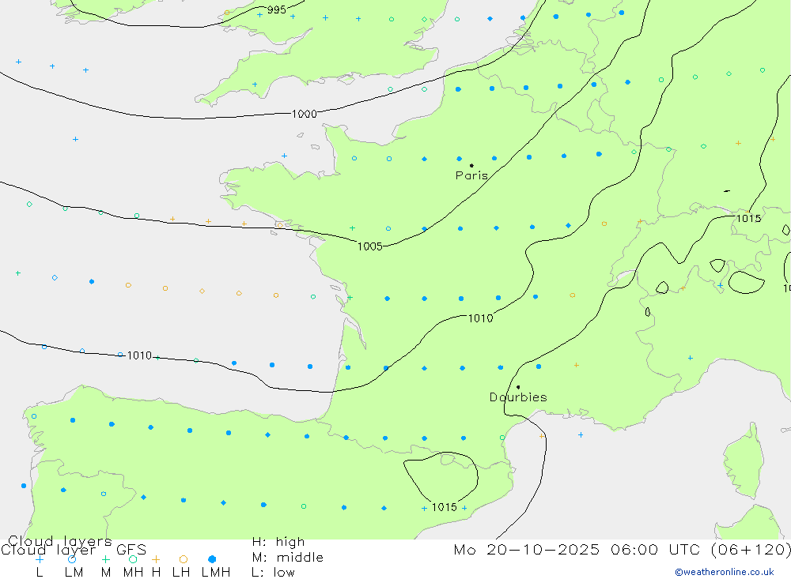Viewport: 791px width, 579px height.
Task: Click the 'LH' legend abbreviation text
Action: (x=181, y=573)
